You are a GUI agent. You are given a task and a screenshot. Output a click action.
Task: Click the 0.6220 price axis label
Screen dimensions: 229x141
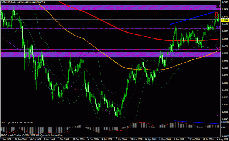225,46
